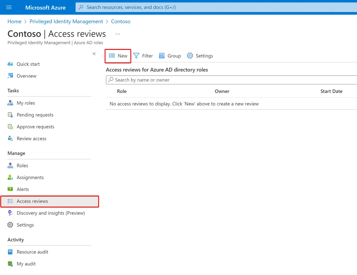Open Assignments under Manage
The image size is (357, 275).
(30, 177)
